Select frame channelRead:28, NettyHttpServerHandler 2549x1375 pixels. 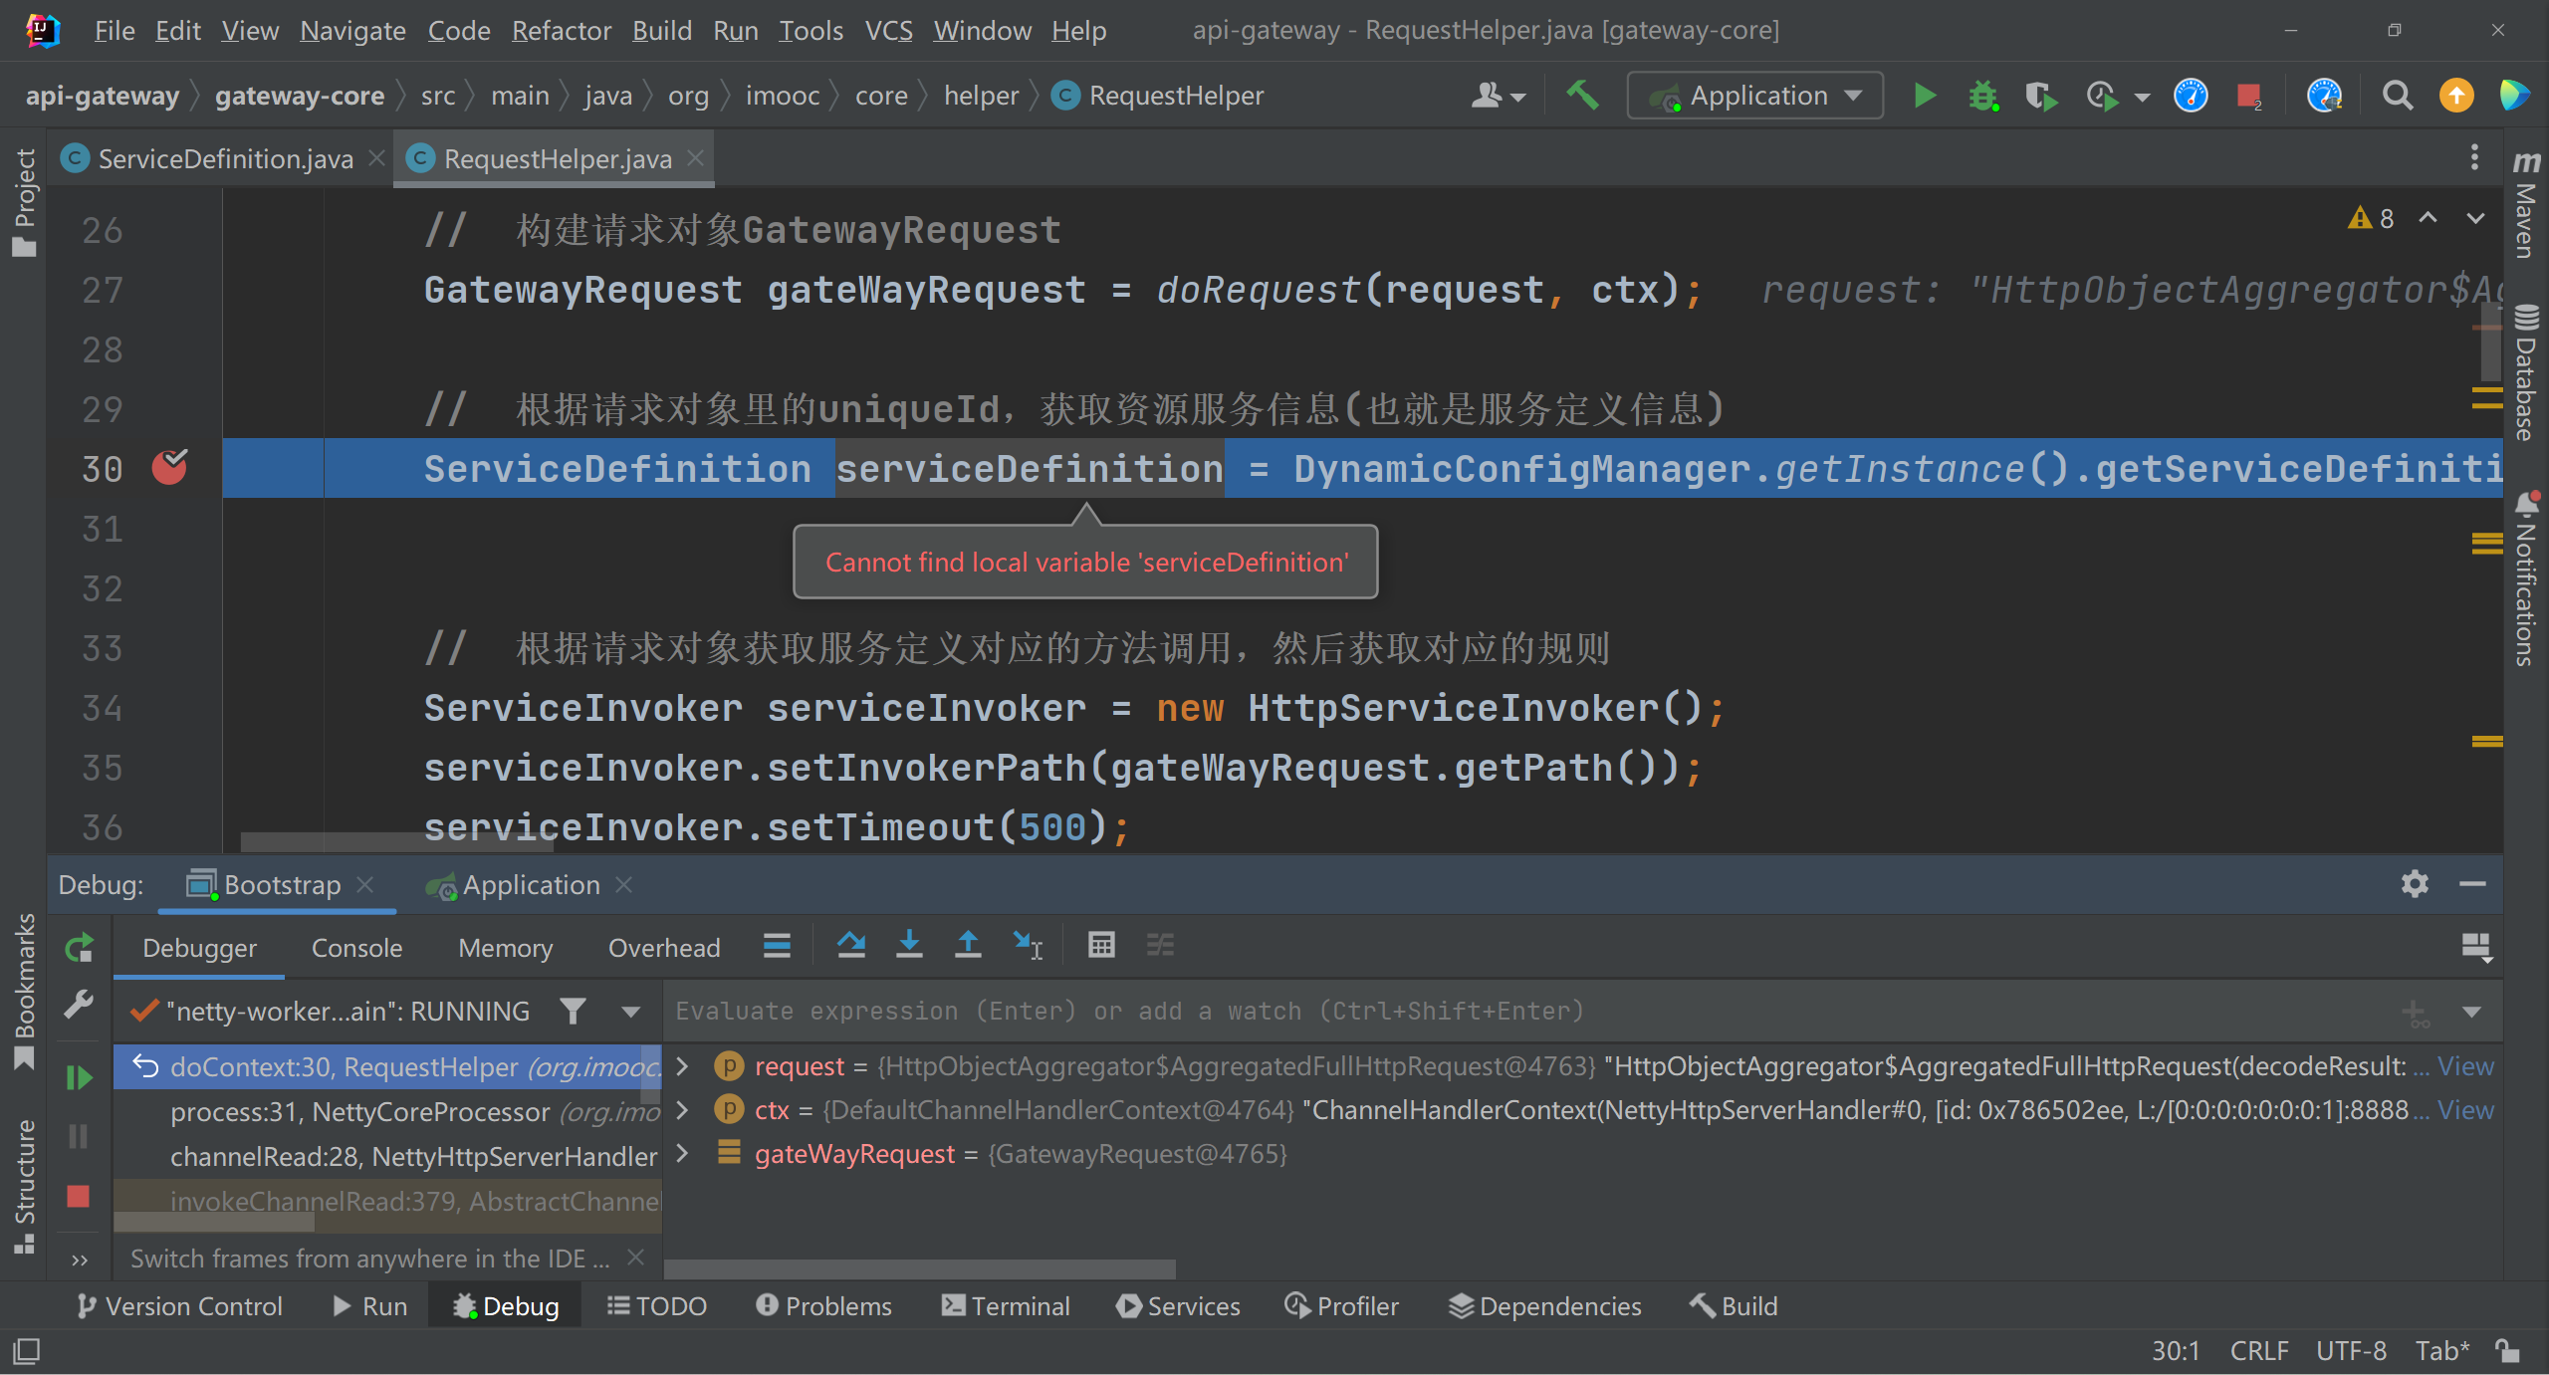click(387, 1156)
